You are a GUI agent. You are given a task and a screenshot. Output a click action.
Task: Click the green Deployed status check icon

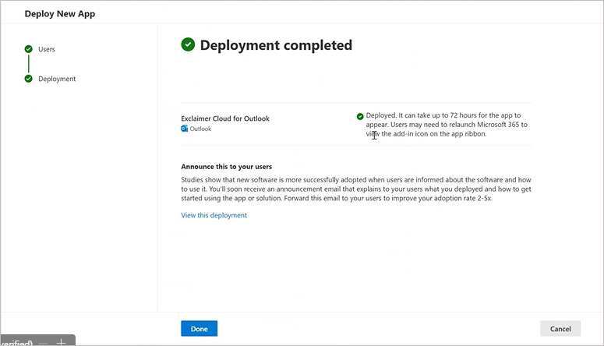[x=360, y=116]
